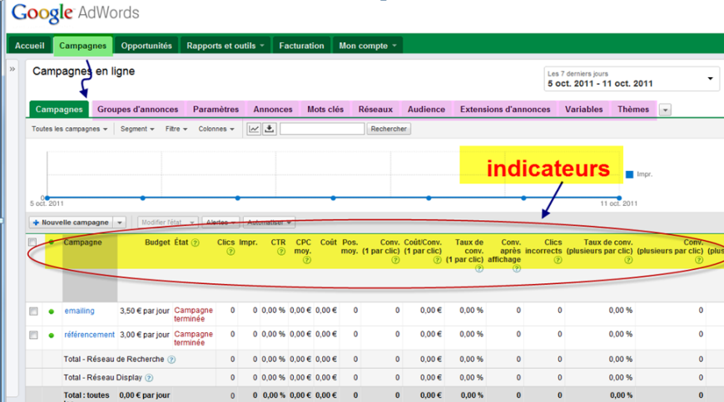This screenshot has height=402, width=724.
Task: Open help icon under Conv. après affichage
Action: point(517,268)
